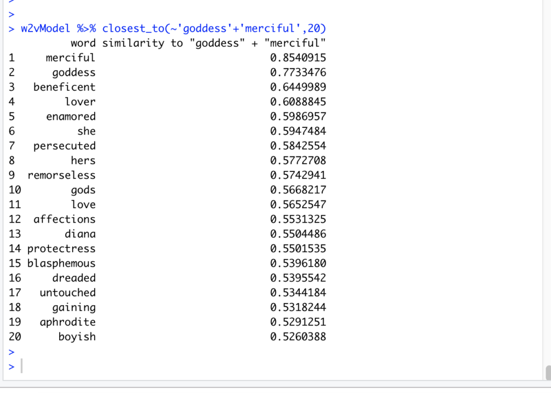Click the word 'diana' in row 13
Screen dimensions: 551x393
80,234
